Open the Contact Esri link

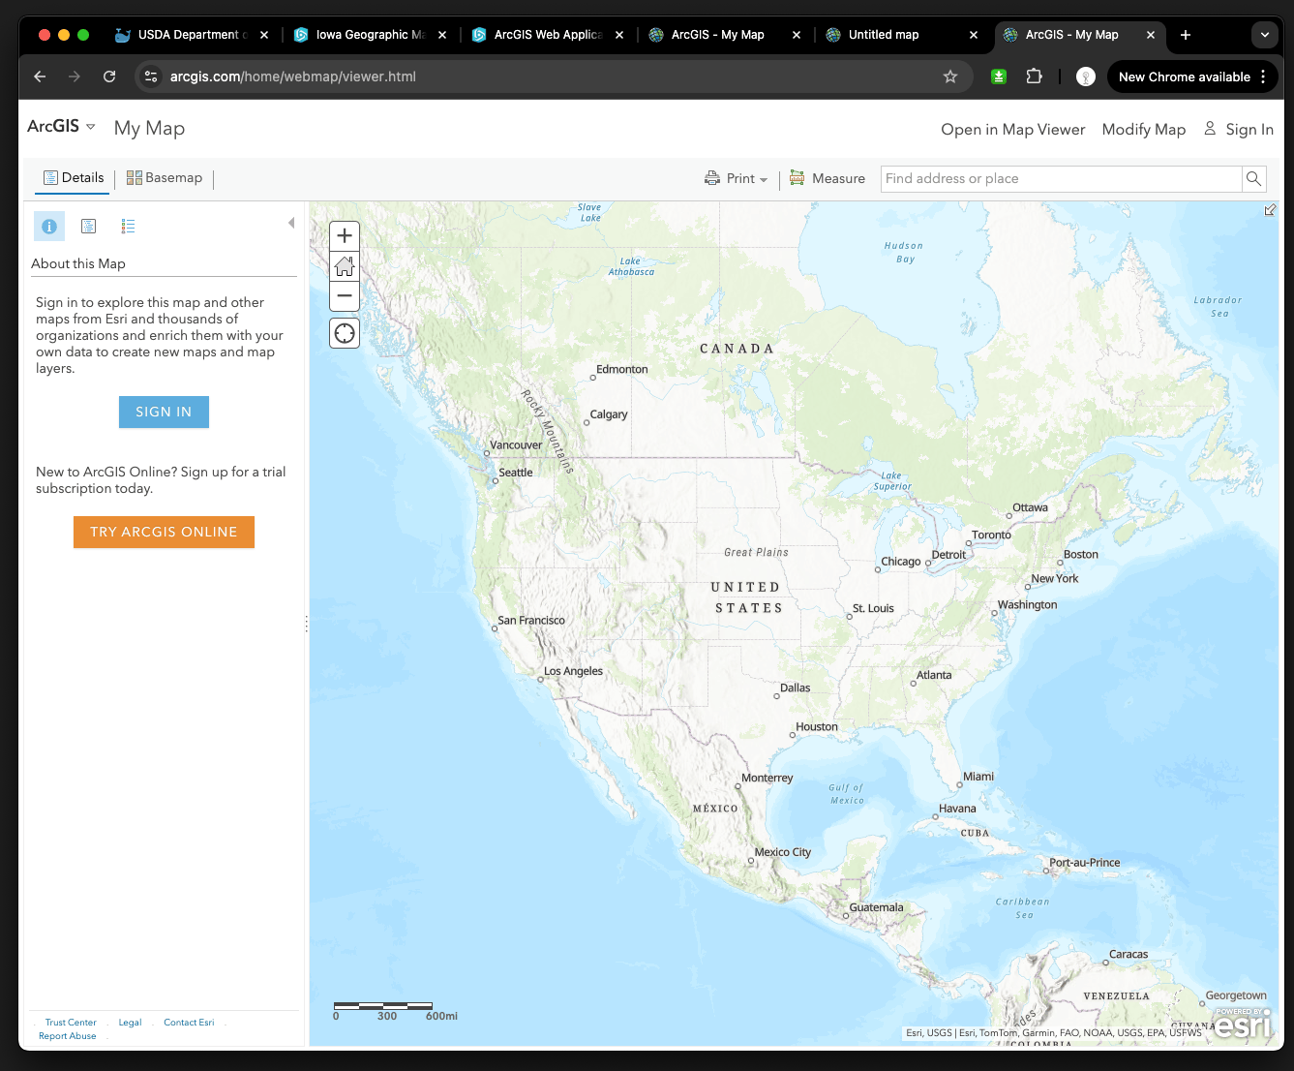coord(189,1023)
